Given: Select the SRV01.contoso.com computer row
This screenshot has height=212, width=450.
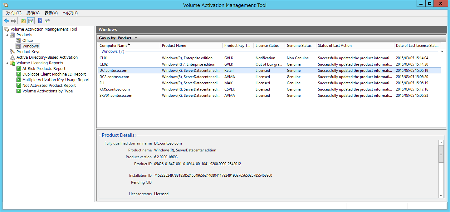Looking at the screenshot, I should pyautogui.click(x=269, y=96).
